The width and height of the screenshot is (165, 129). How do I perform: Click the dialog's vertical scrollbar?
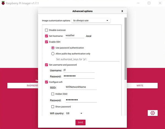pos(126,49)
